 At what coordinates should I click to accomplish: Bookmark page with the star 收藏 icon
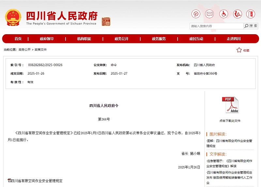pos(243,50)
